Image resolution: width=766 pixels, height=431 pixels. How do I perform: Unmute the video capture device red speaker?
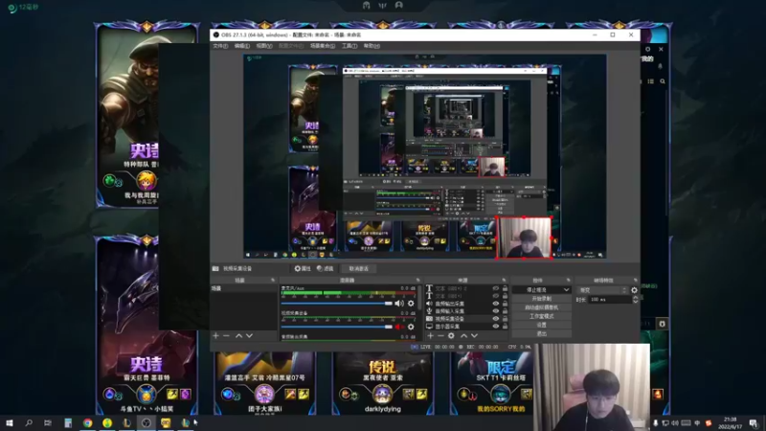(399, 327)
